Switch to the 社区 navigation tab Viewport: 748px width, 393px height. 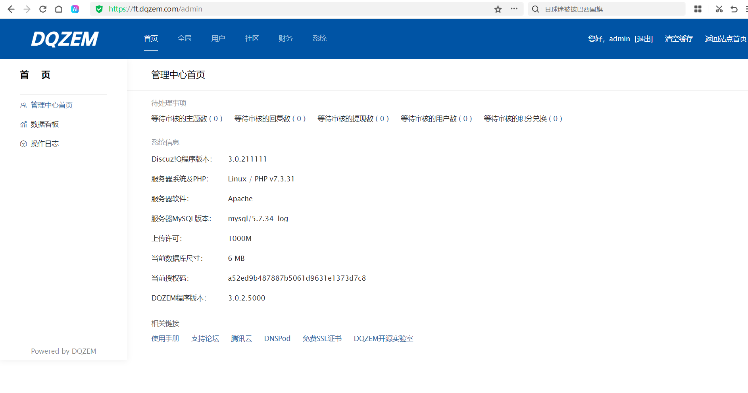pyautogui.click(x=252, y=39)
